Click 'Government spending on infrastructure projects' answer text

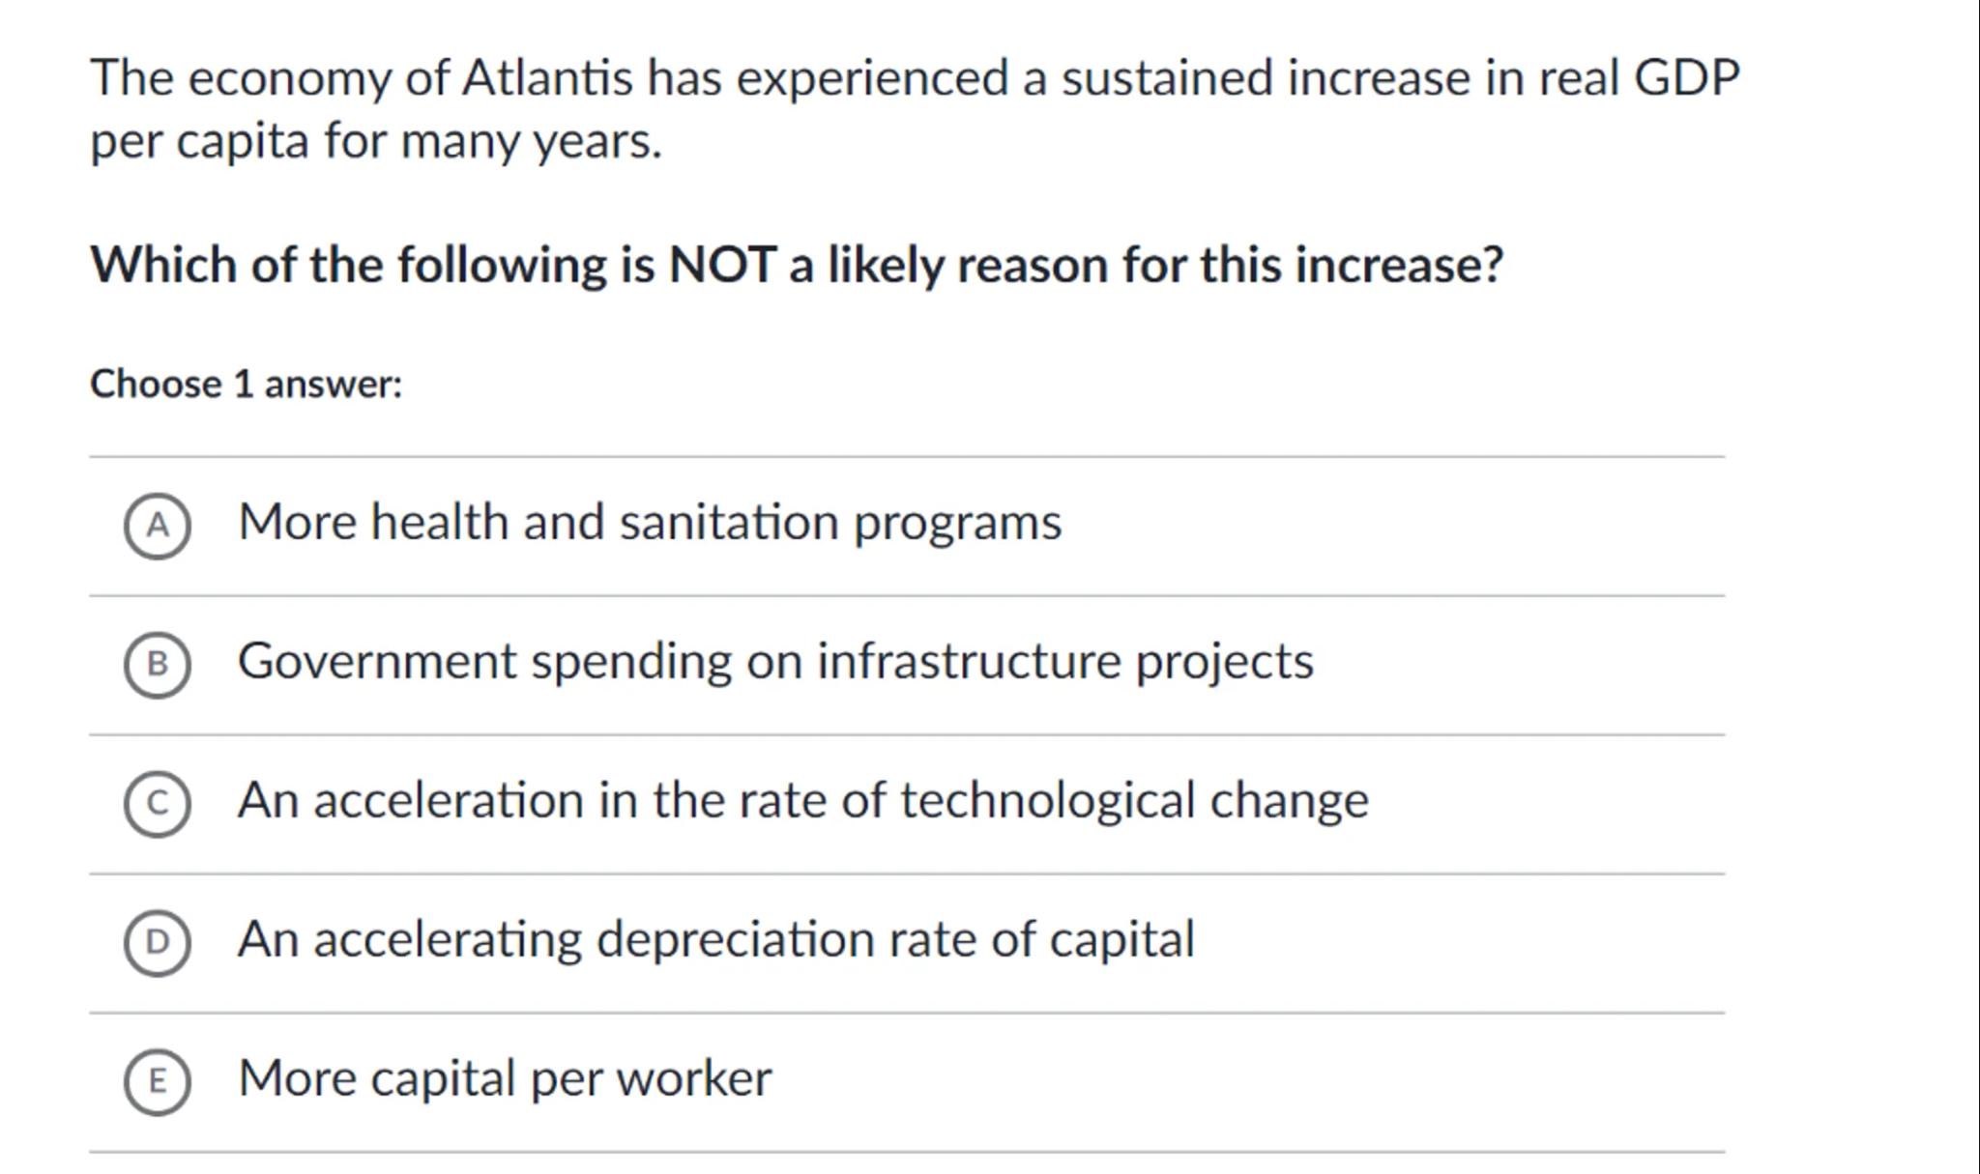click(775, 662)
